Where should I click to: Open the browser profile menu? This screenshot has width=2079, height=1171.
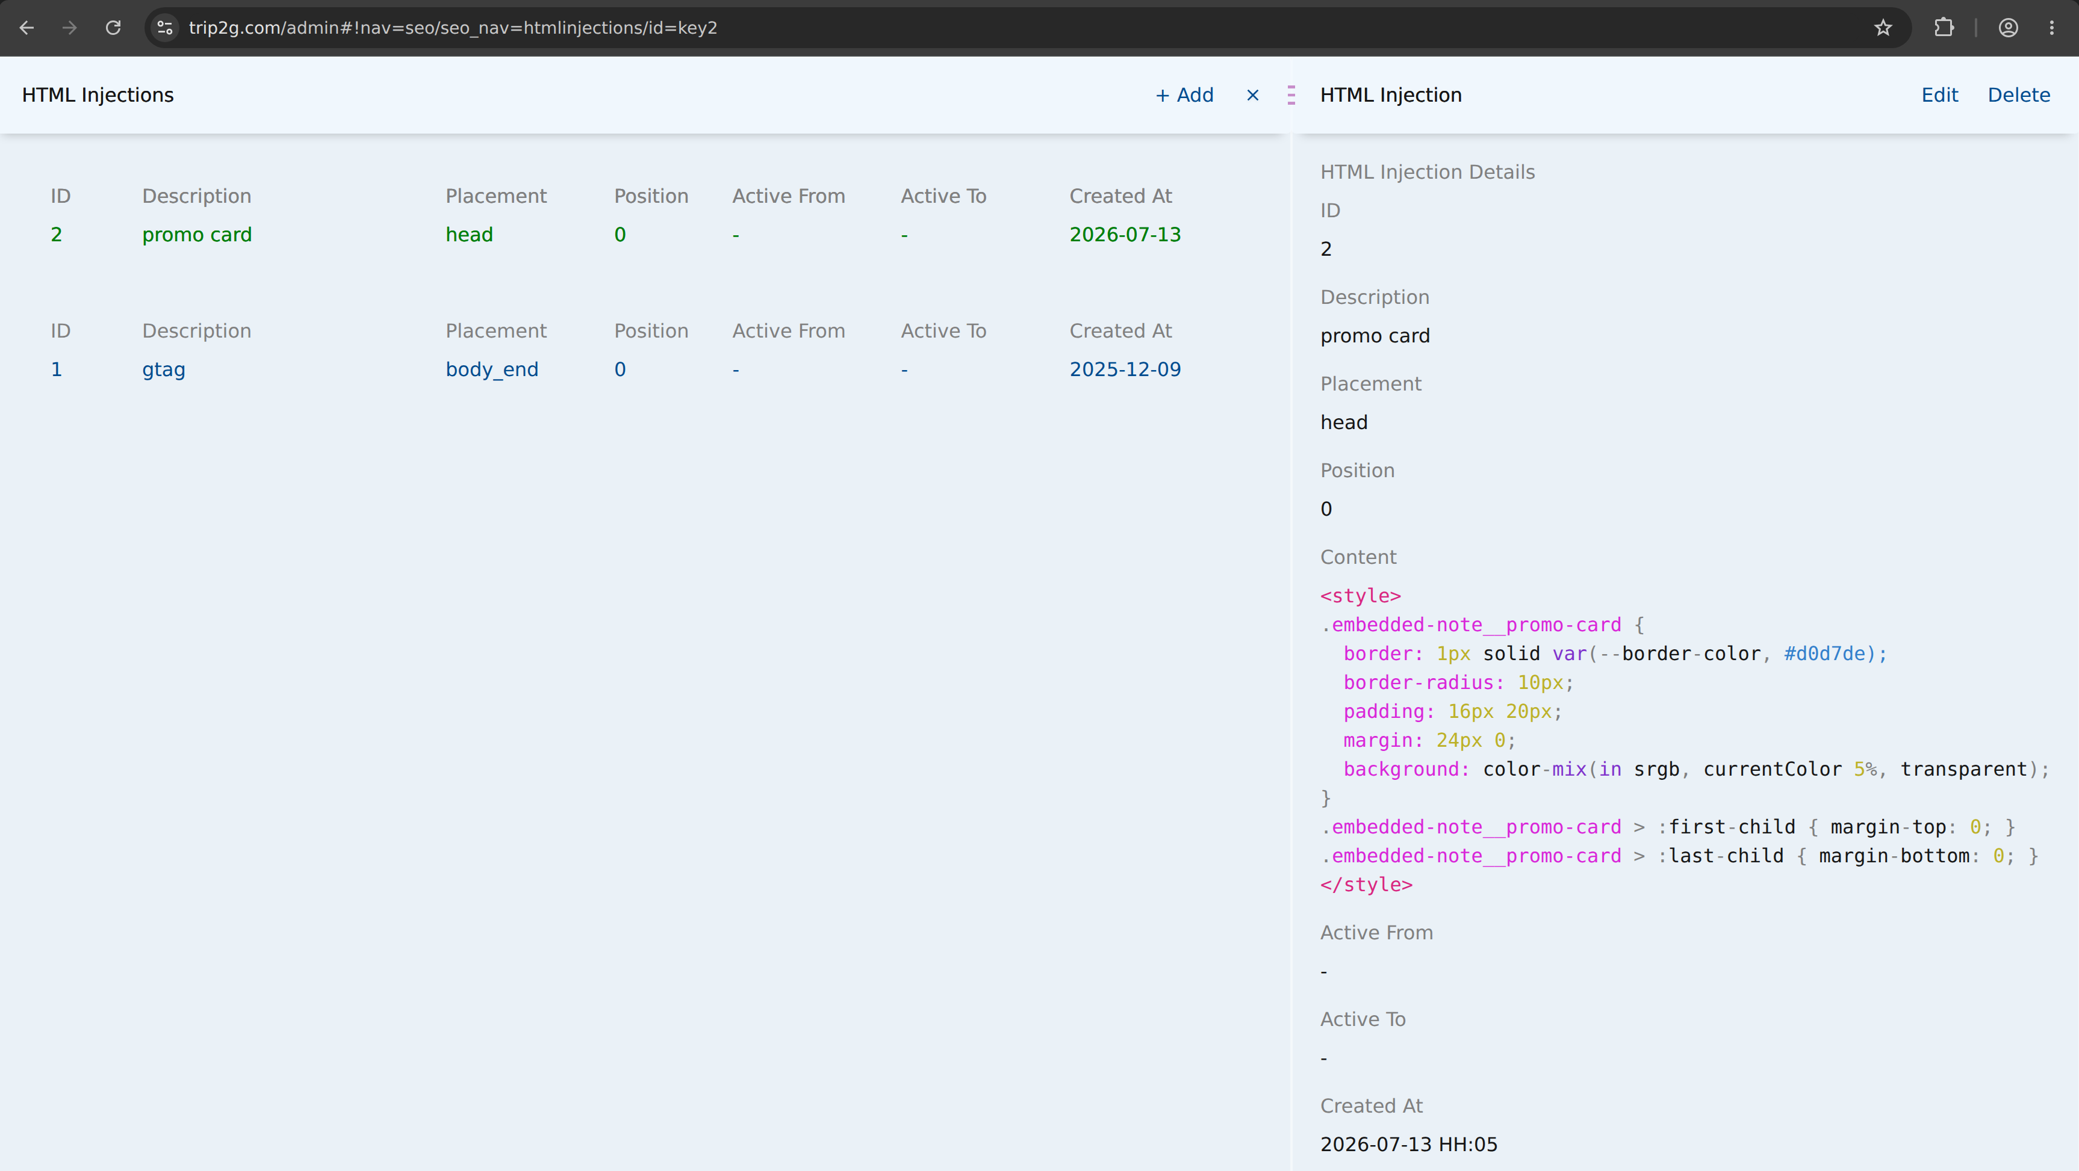tap(2009, 28)
